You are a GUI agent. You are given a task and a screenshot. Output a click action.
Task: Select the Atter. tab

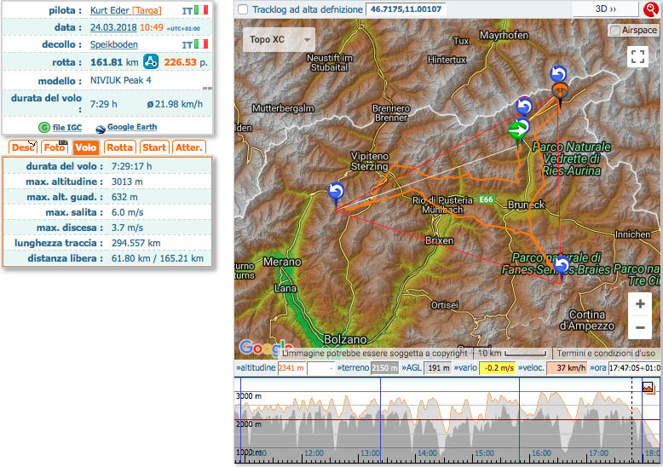188,147
